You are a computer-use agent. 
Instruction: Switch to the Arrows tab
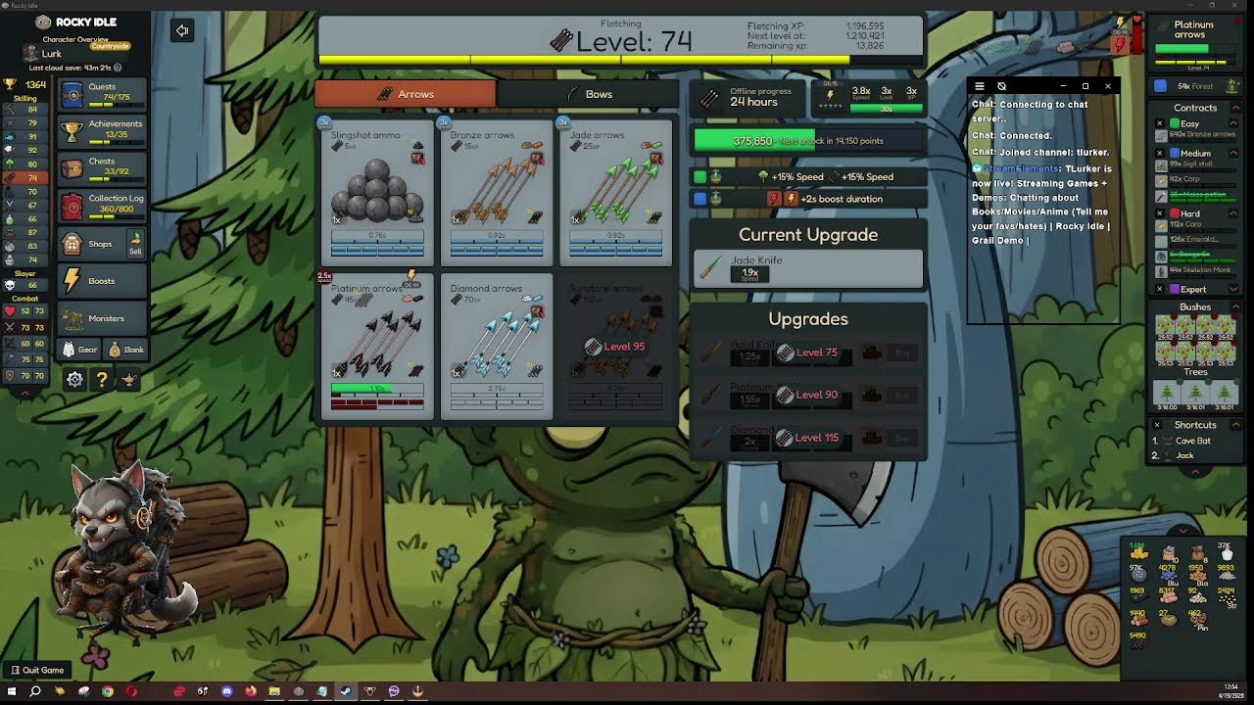[406, 94]
